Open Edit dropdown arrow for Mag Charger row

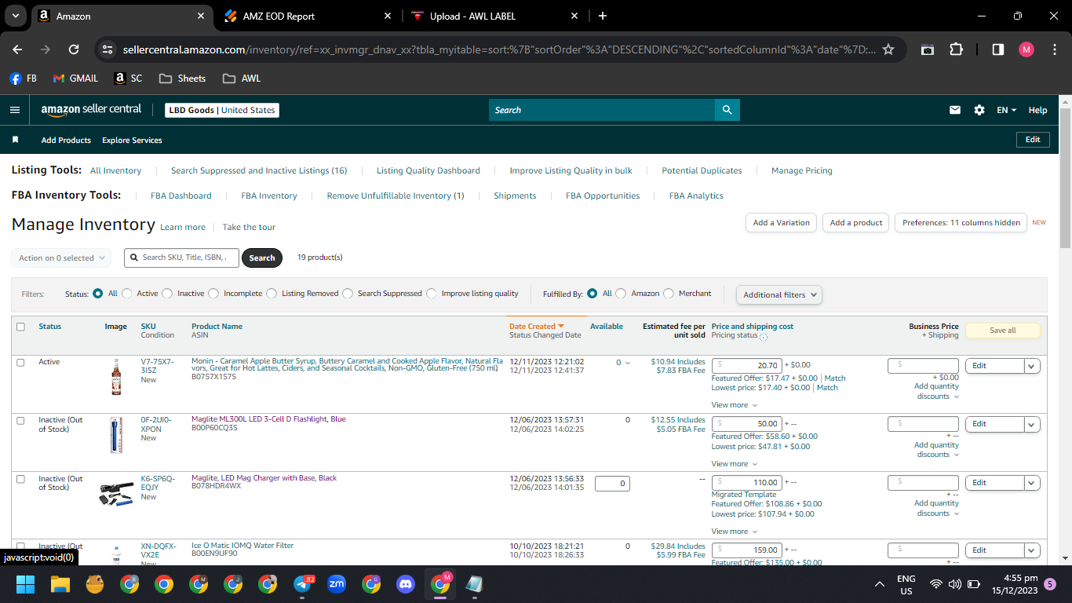[1032, 483]
